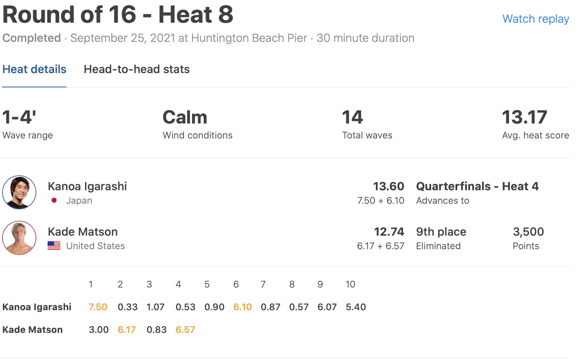Click the 13.17 average heat score

[x=524, y=117]
